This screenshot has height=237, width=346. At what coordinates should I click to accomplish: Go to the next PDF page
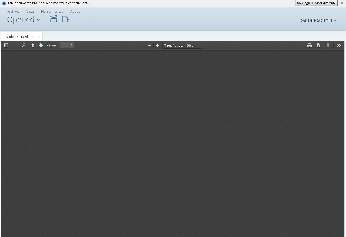pos(41,45)
